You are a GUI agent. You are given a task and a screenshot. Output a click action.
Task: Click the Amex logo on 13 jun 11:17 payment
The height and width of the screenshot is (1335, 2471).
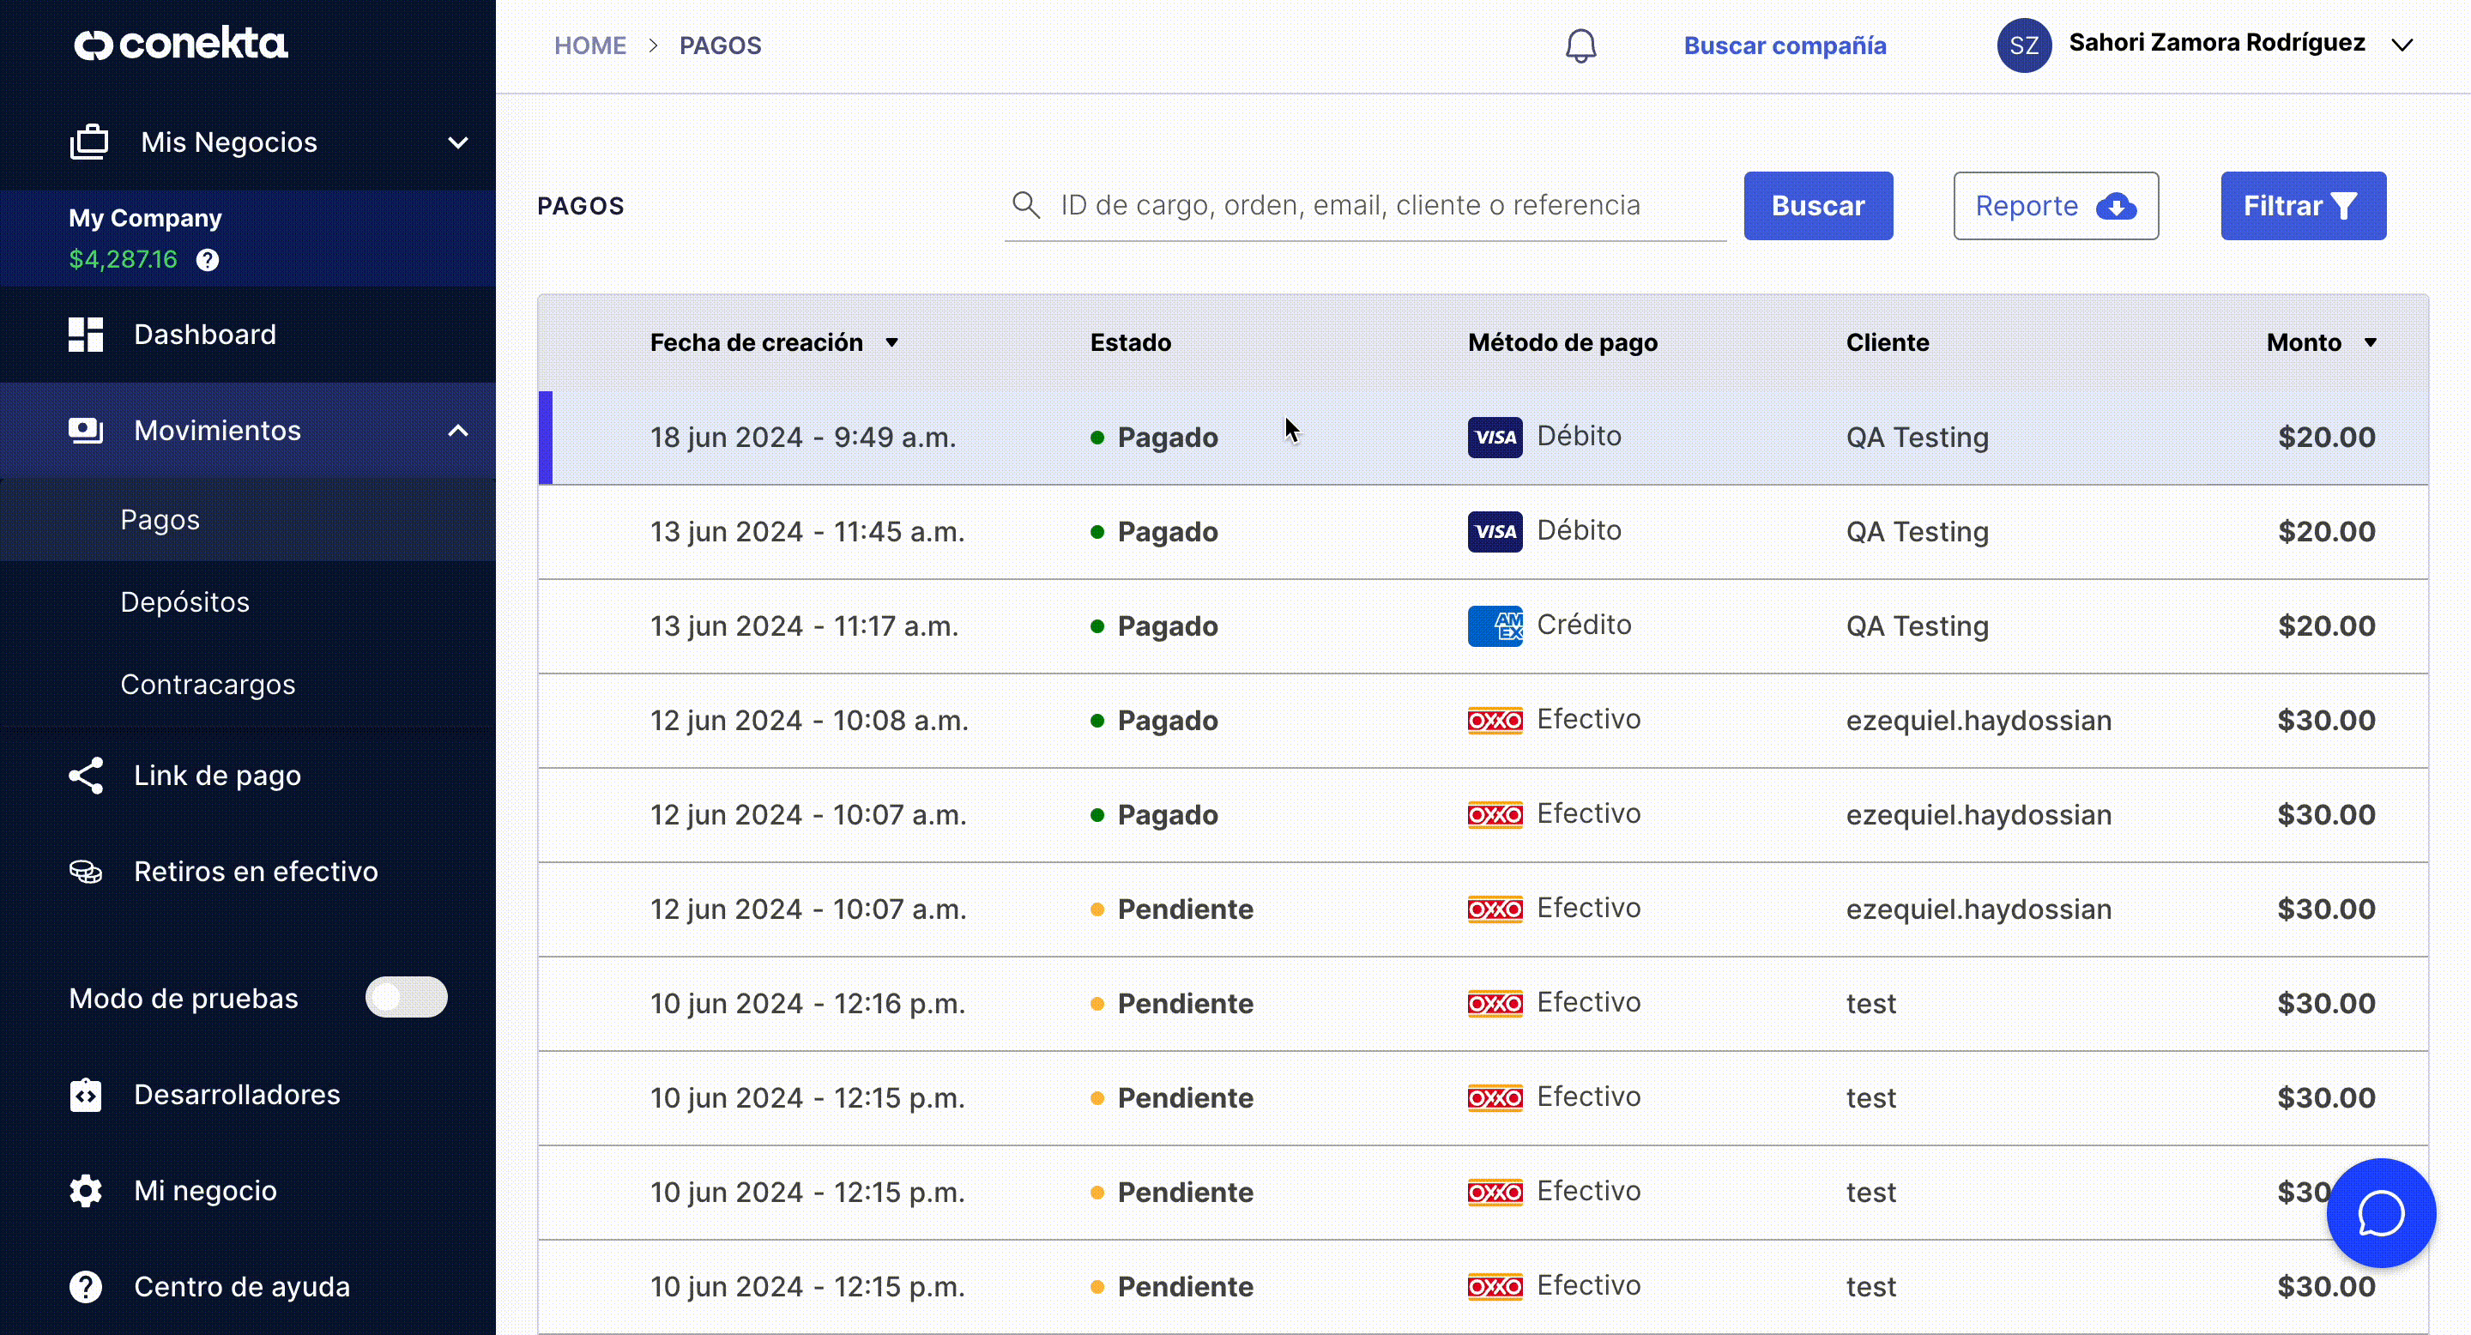point(1495,626)
